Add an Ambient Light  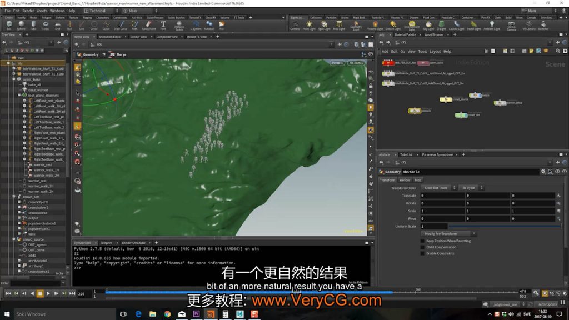492,26
